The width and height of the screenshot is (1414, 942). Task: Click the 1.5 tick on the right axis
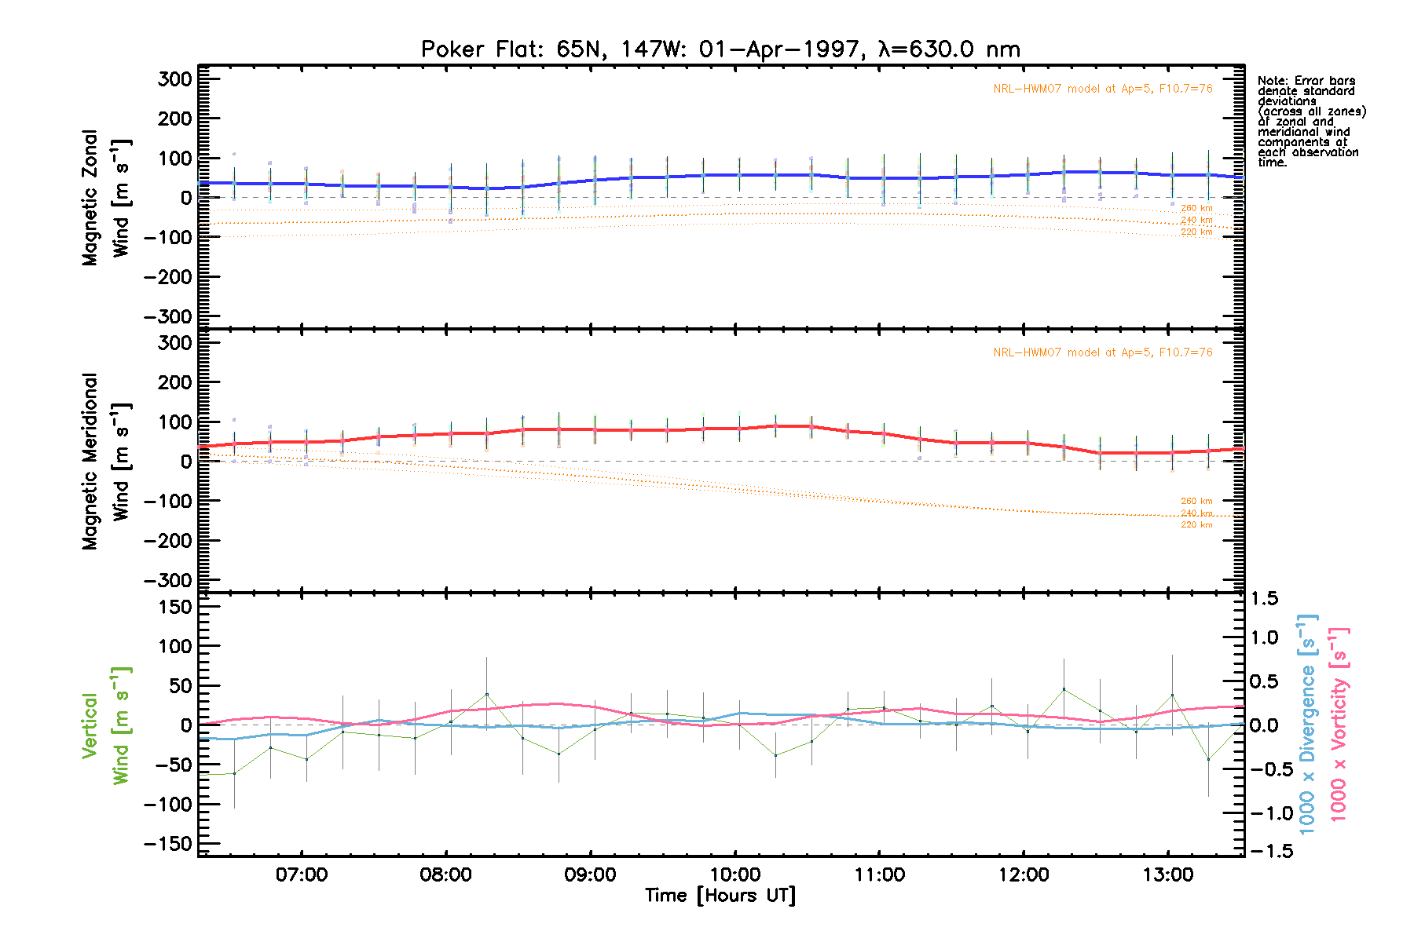[1263, 599]
